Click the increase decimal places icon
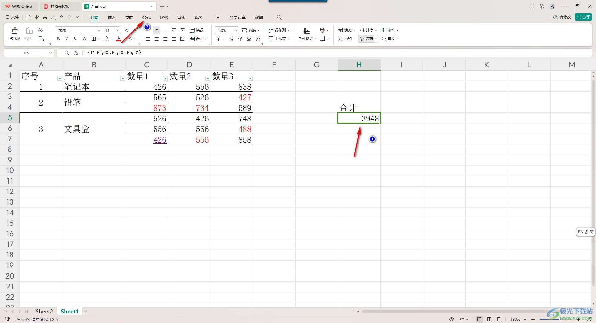Screen dimensions: 596x323 249,39
